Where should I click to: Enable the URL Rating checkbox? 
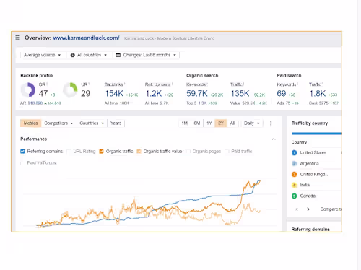pyautogui.click(x=69, y=152)
